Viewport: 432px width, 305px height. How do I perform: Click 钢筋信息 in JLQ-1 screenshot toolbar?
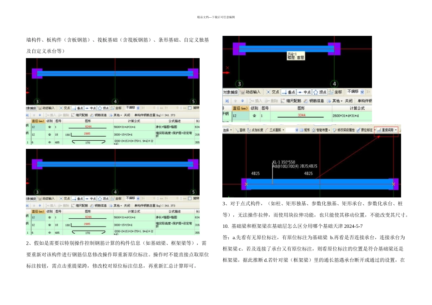pos(314,101)
